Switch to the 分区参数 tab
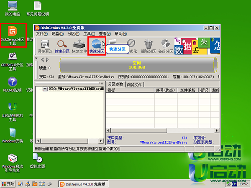The image size is (251, 188). (x=115, y=84)
